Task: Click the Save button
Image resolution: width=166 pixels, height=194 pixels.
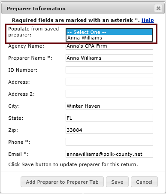Action: click(117, 182)
